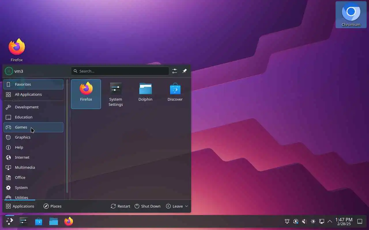Open Discover from the taskbar

pyautogui.click(x=39, y=221)
